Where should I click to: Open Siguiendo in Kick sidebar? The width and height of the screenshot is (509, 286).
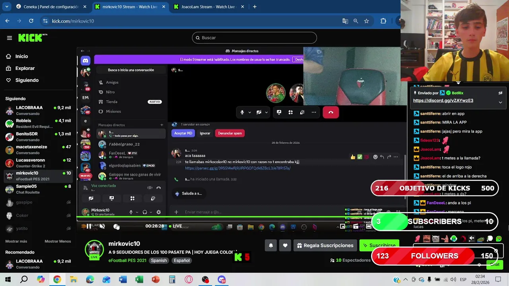click(x=27, y=80)
